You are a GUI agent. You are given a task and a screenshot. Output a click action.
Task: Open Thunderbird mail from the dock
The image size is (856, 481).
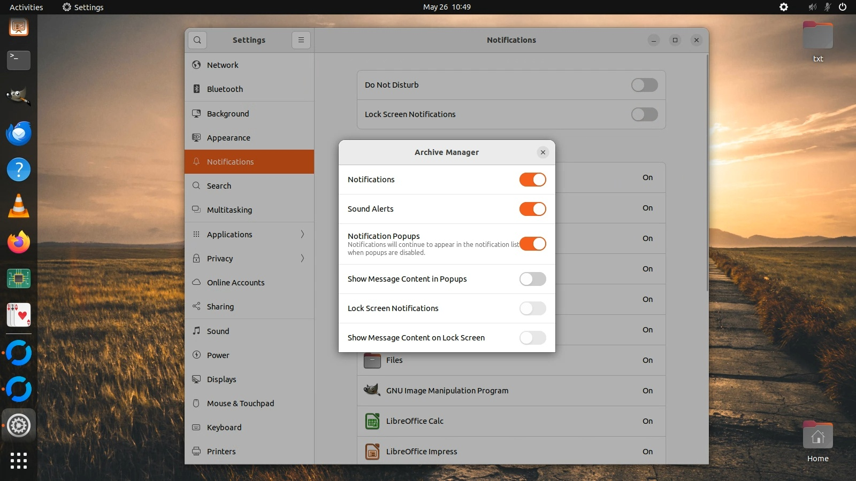click(x=19, y=134)
